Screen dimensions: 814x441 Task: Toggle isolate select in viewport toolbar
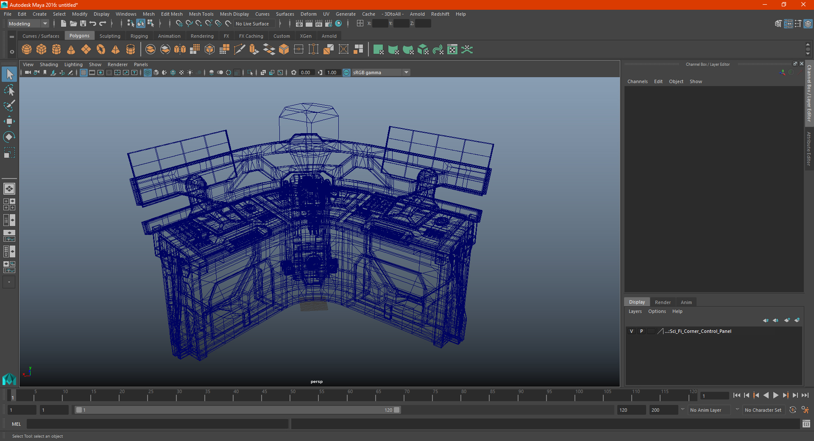(x=250, y=73)
